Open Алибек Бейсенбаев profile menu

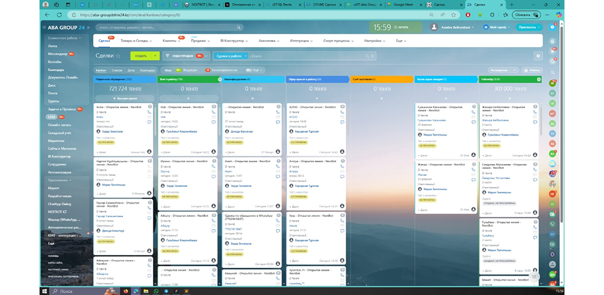(453, 27)
